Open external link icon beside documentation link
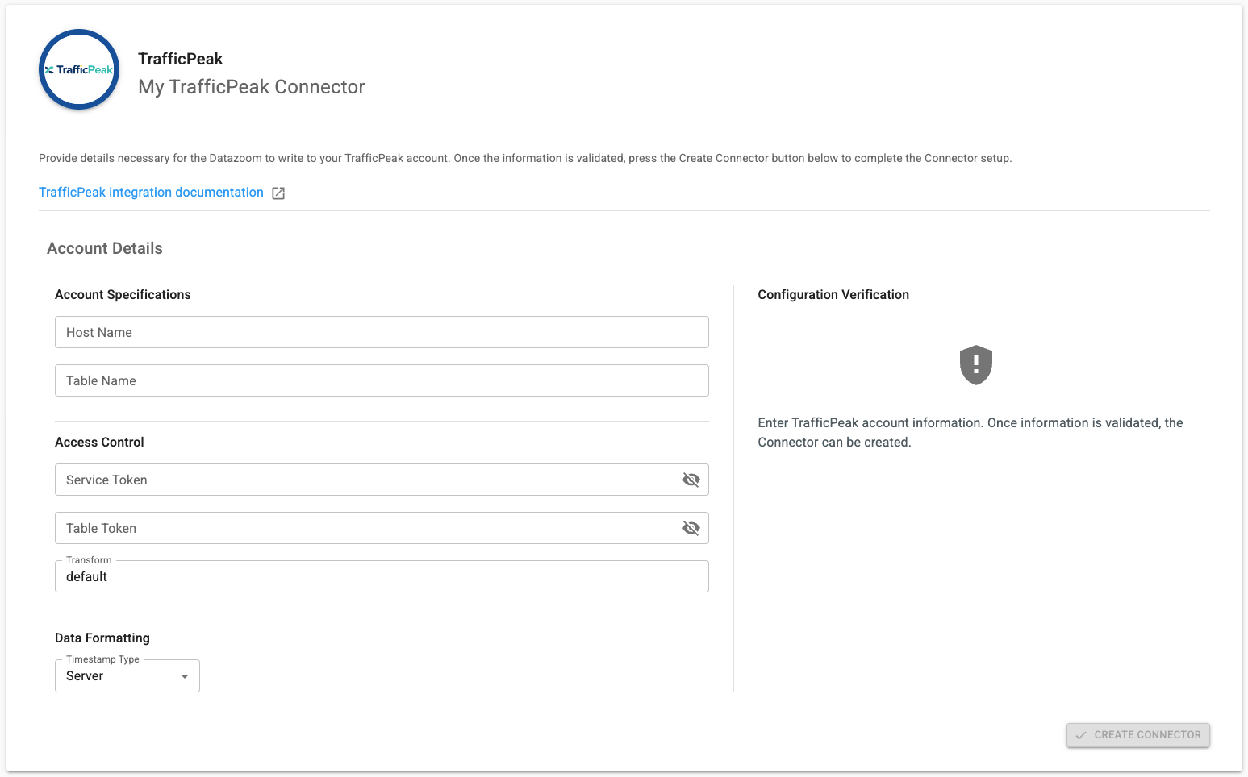The image size is (1248, 777). [278, 193]
